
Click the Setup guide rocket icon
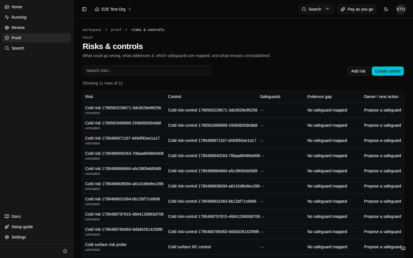pos(7,227)
